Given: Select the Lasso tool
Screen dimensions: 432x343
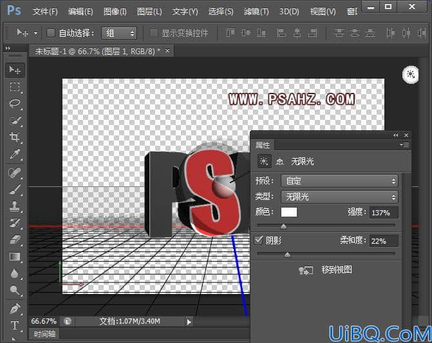Looking at the screenshot, I should [15, 103].
